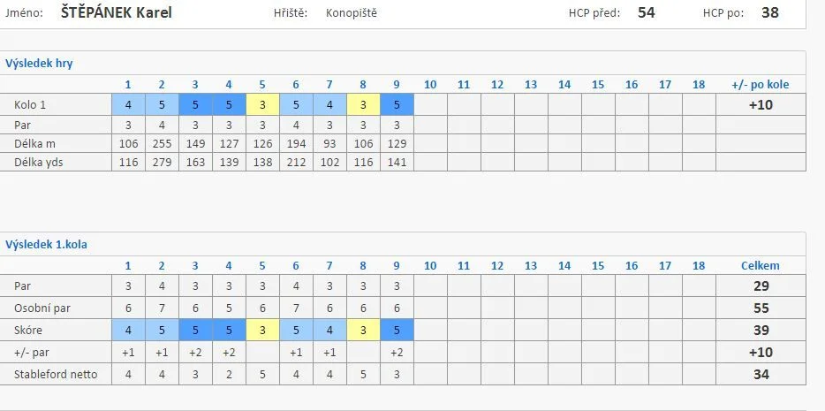Select yellow hole 5 score in Kolo 1
Viewport: 825px width, 411px height.
coord(262,104)
